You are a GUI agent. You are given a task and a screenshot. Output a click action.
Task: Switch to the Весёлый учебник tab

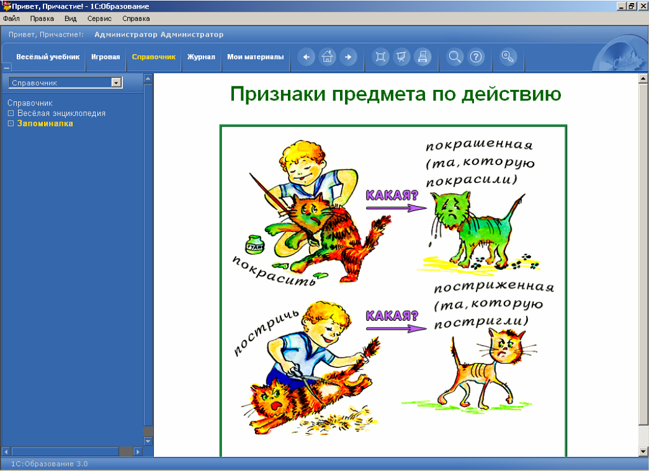click(x=48, y=57)
